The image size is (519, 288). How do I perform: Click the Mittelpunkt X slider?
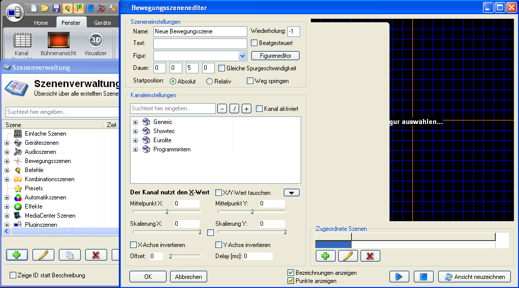[x=167, y=212]
